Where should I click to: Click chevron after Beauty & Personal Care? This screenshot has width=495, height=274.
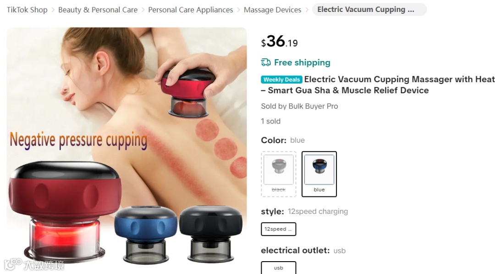(143, 10)
